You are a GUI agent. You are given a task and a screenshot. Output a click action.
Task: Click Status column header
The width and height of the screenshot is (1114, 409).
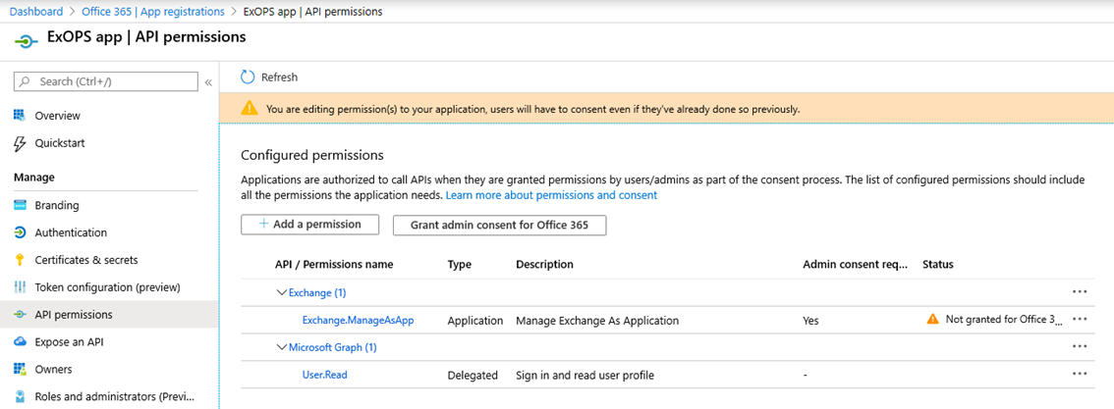click(x=938, y=265)
